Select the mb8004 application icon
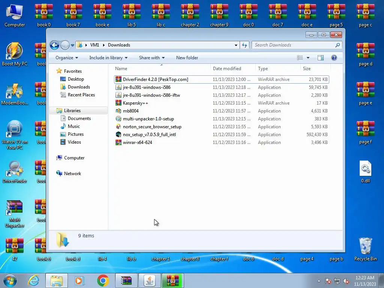Screen dimensions: 384x288 pyautogui.click(x=118, y=111)
